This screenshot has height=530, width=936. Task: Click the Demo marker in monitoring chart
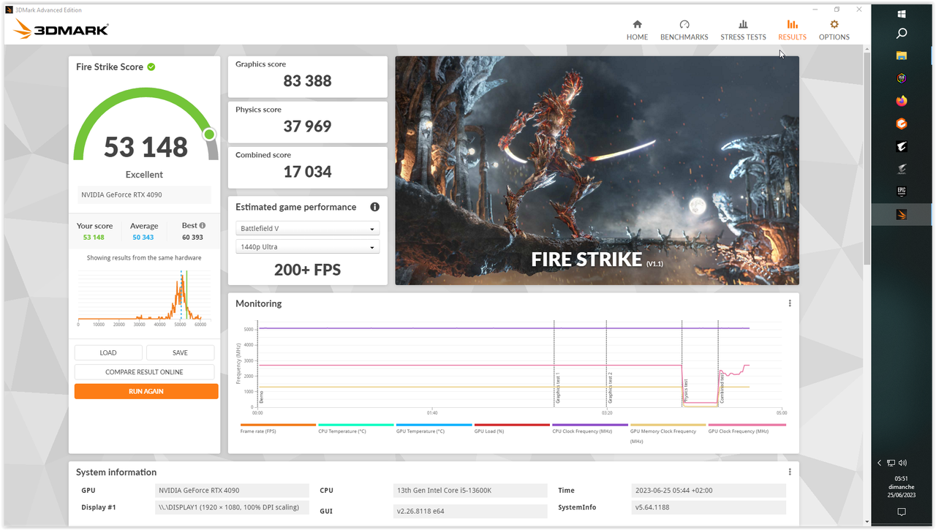(261, 396)
